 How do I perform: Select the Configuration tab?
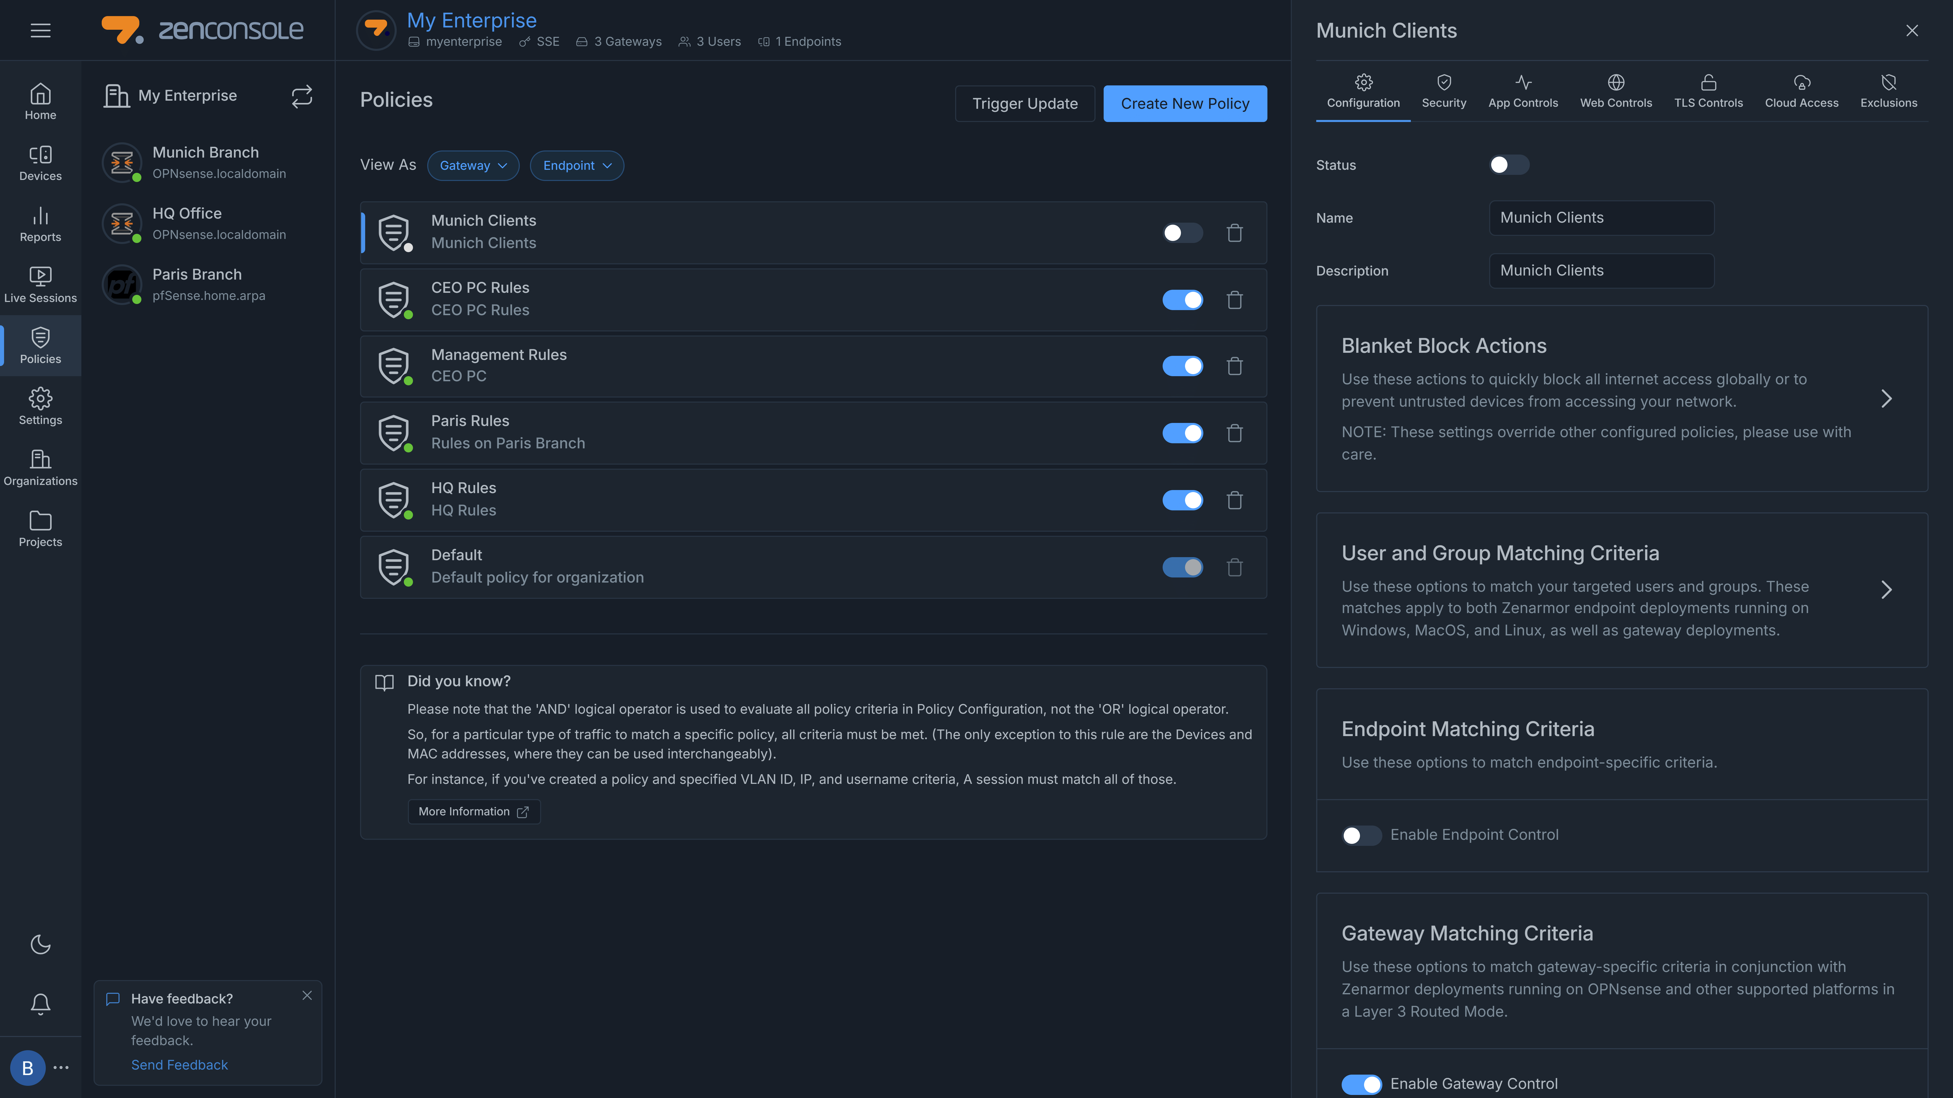point(1363,92)
